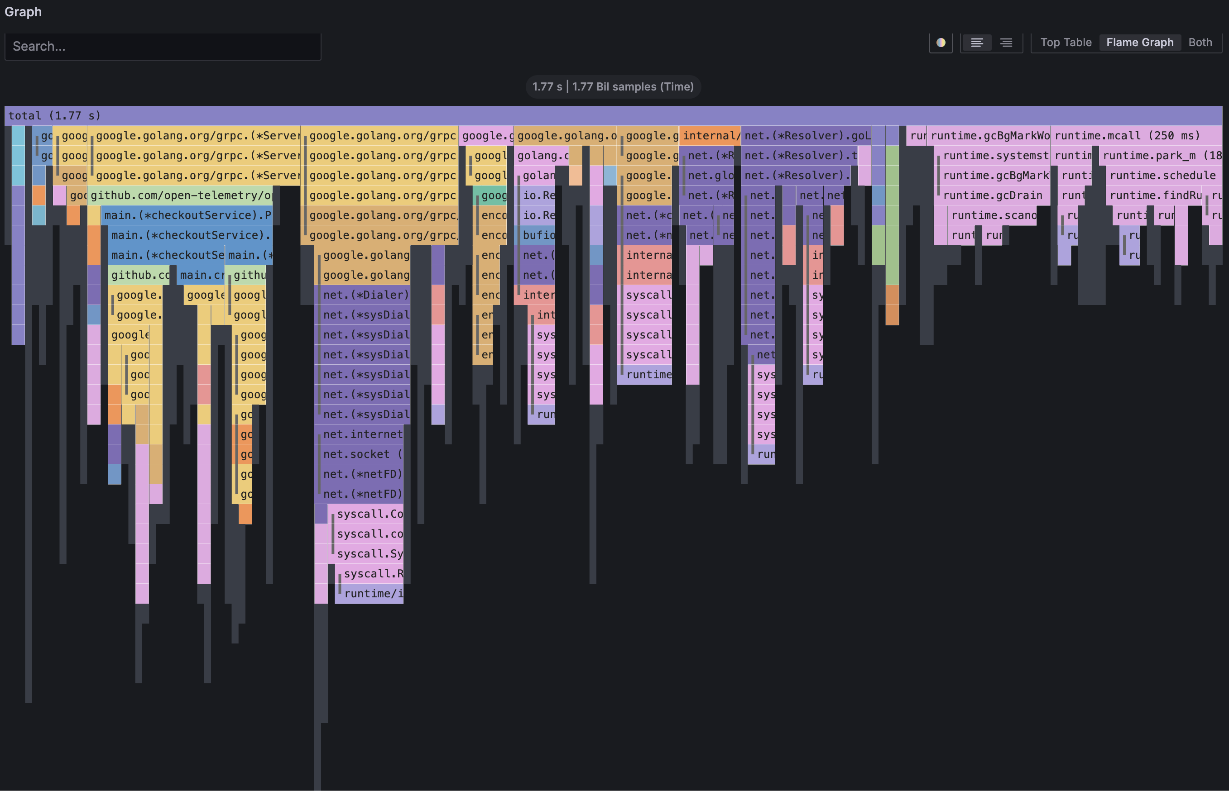Focus the Search input field
The image size is (1229, 791).
163,47
